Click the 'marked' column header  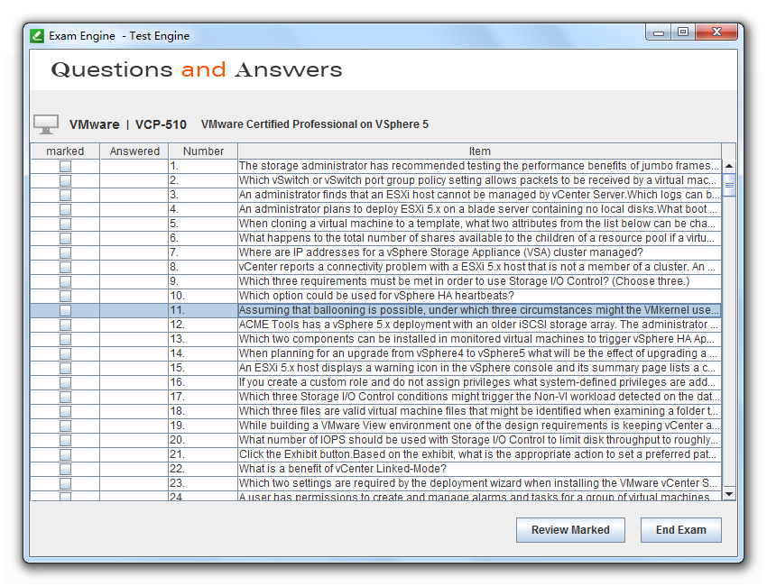(x=65, y=151)
